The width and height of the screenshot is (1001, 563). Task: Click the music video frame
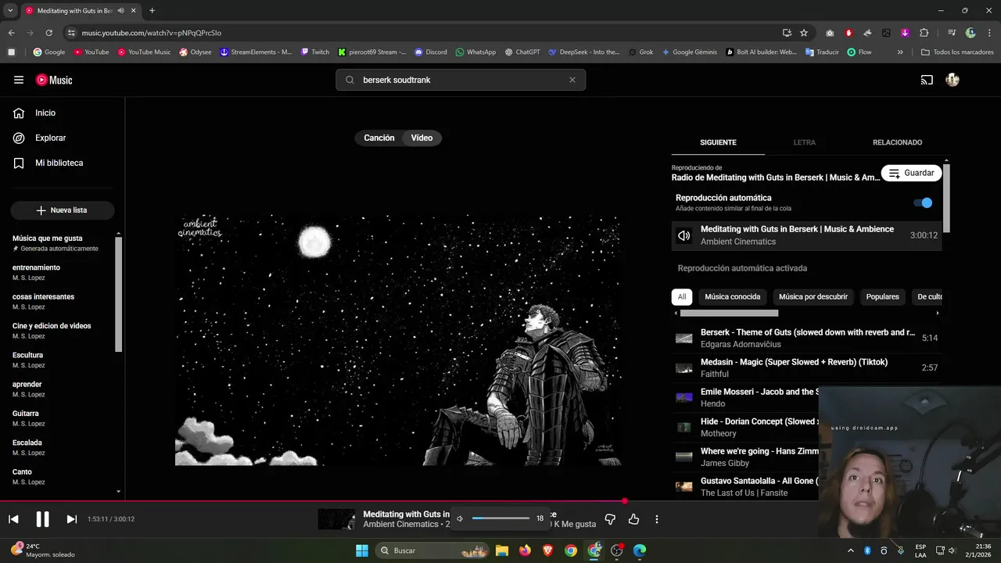pos(399,340)
